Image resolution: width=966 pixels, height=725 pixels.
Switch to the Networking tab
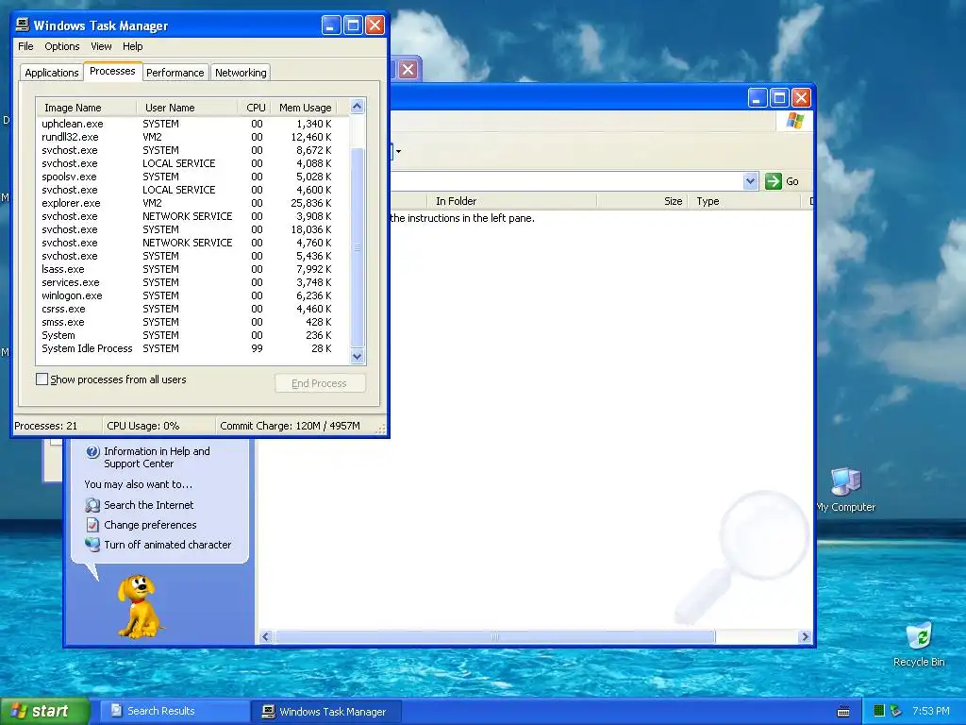point(241,73)
